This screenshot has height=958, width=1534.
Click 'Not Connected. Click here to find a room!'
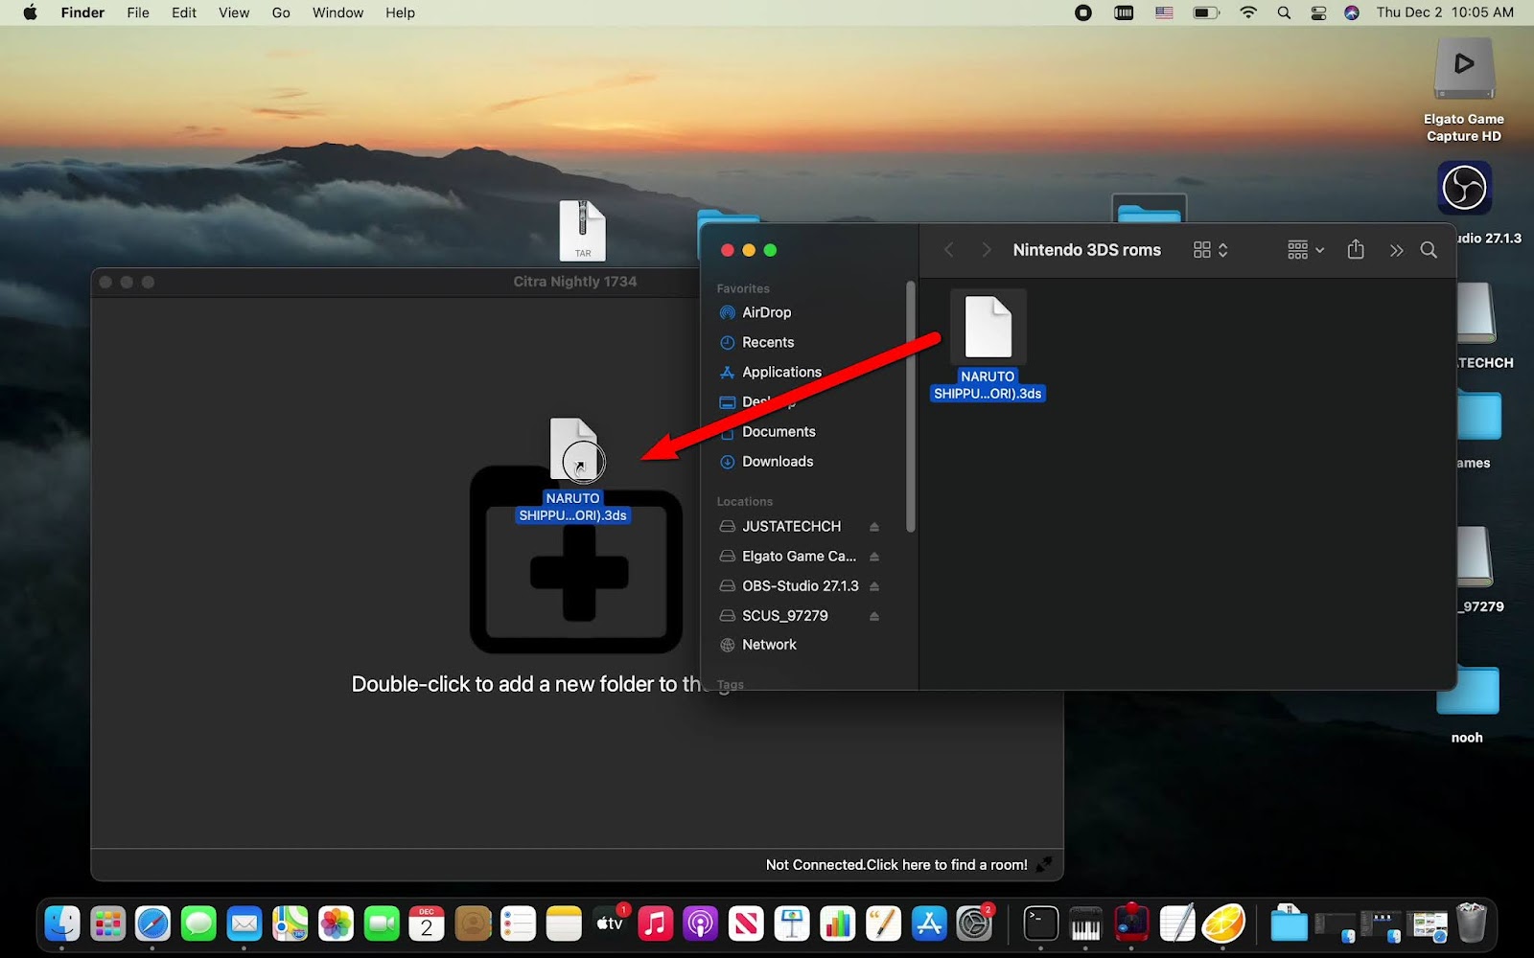(896, 864)
